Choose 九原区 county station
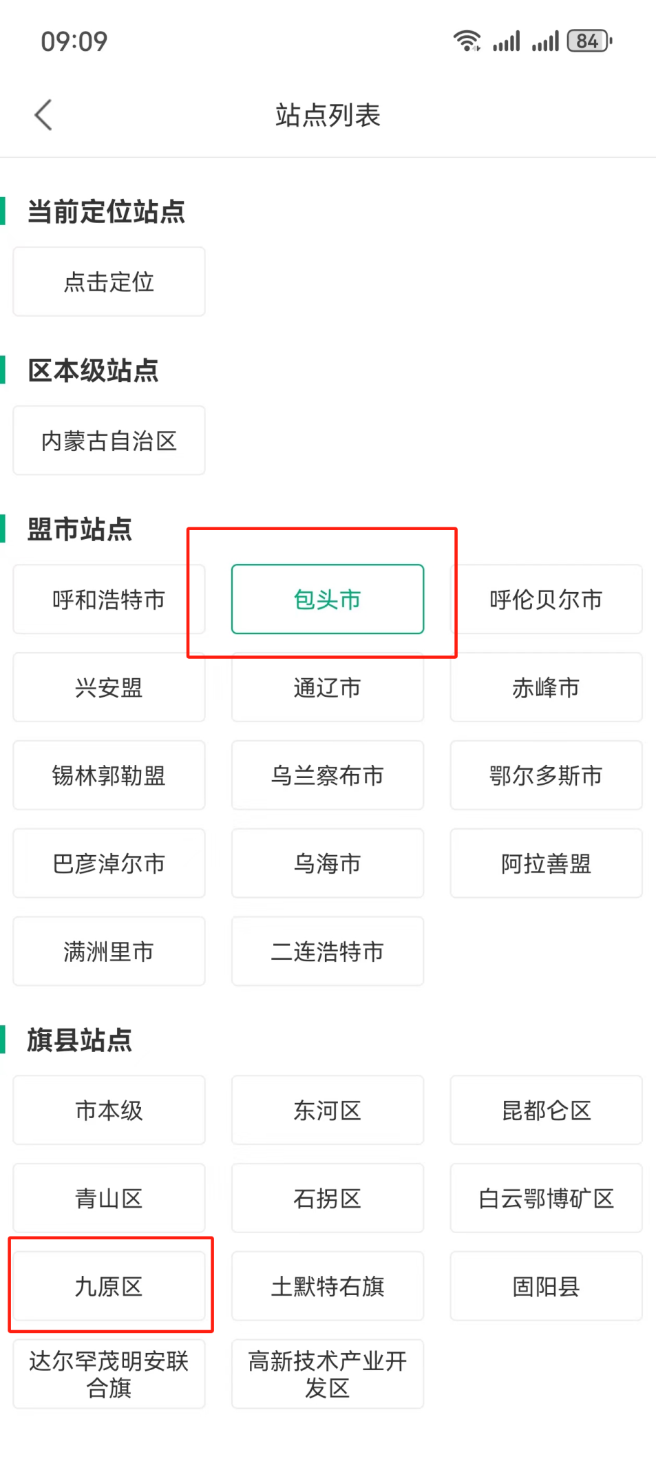The width and height of the screenshot is (656, 1481). coord(109,1286)
